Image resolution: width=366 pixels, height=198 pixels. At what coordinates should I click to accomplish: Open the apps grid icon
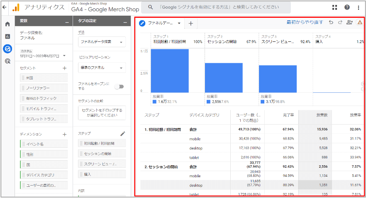(335, 7)
